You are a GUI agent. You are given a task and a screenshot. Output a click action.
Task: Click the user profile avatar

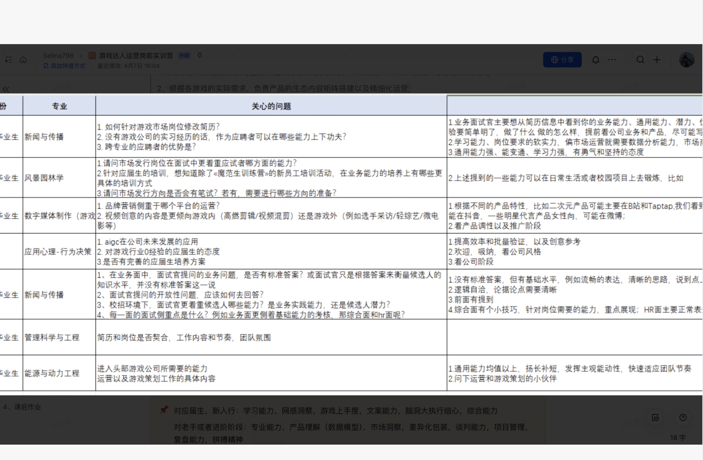686,60
